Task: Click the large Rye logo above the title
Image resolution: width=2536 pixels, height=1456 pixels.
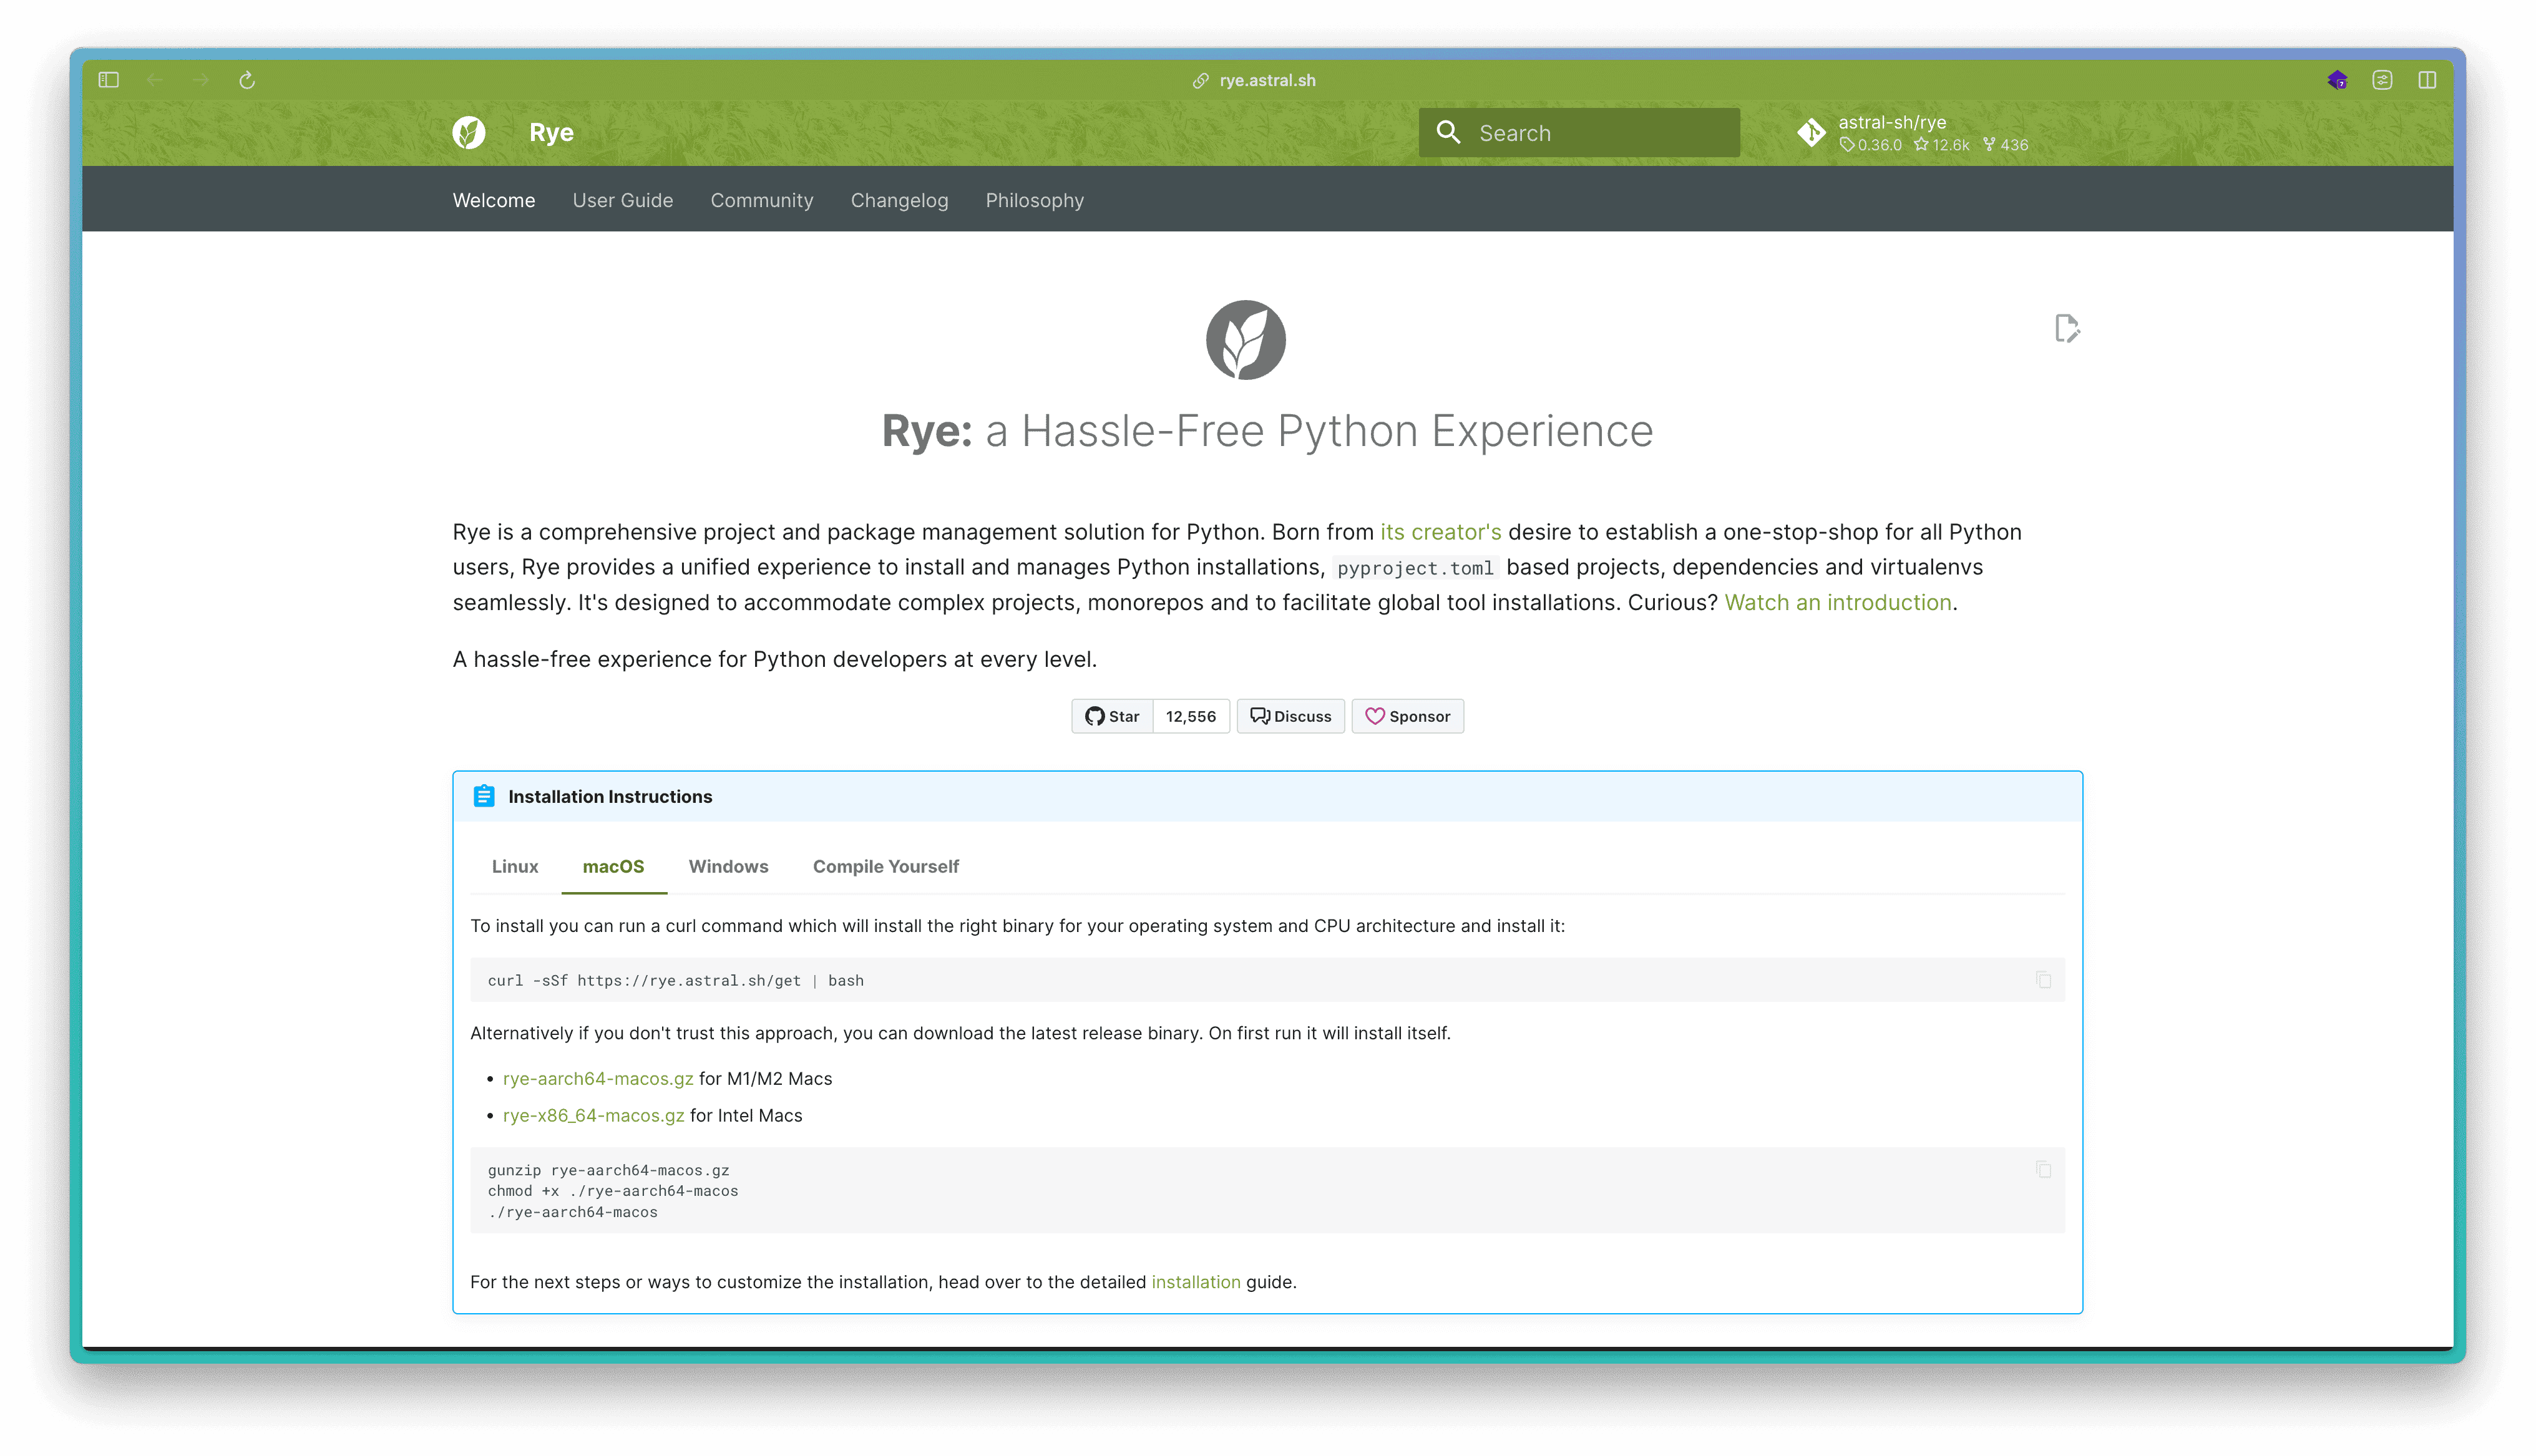Action: [x=1245, y=340]
